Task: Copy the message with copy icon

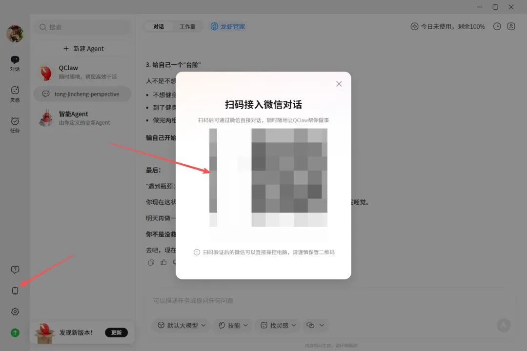Action: (151, 262)
